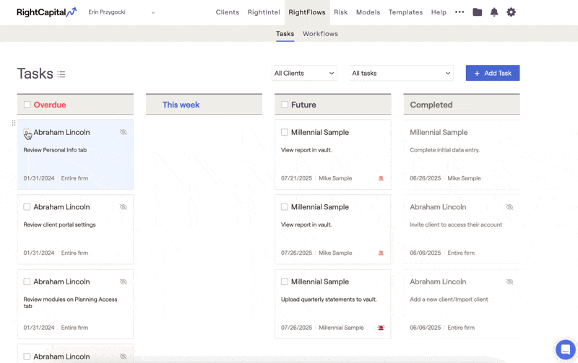Toggle hidden-eye icon on Add a new client task

tap(509, 281)
